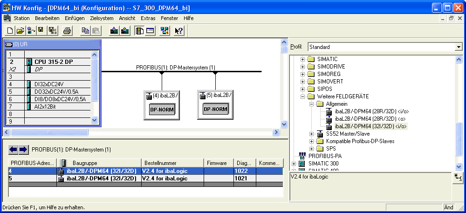Select ibaL2B/-DPM64 (28R/32D) <i/o> catalog item
This screenshot has width=466, height=213.
pyautogui.click(x=371, y=111)
